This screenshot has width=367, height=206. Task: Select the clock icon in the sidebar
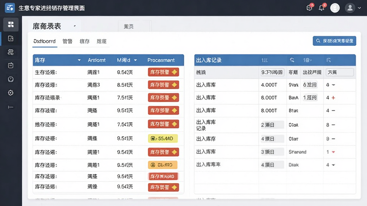coord(11,79)
